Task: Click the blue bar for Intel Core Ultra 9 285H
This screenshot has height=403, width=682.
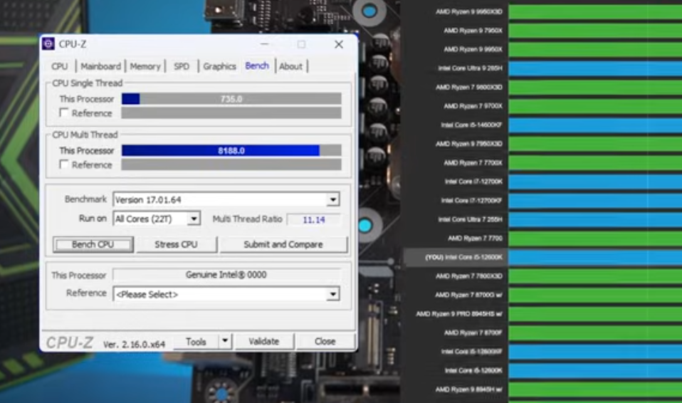Action: (x=595, y=68)
